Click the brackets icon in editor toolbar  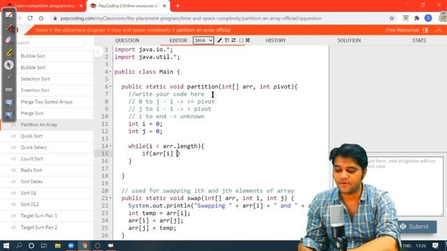coord(241,40)
